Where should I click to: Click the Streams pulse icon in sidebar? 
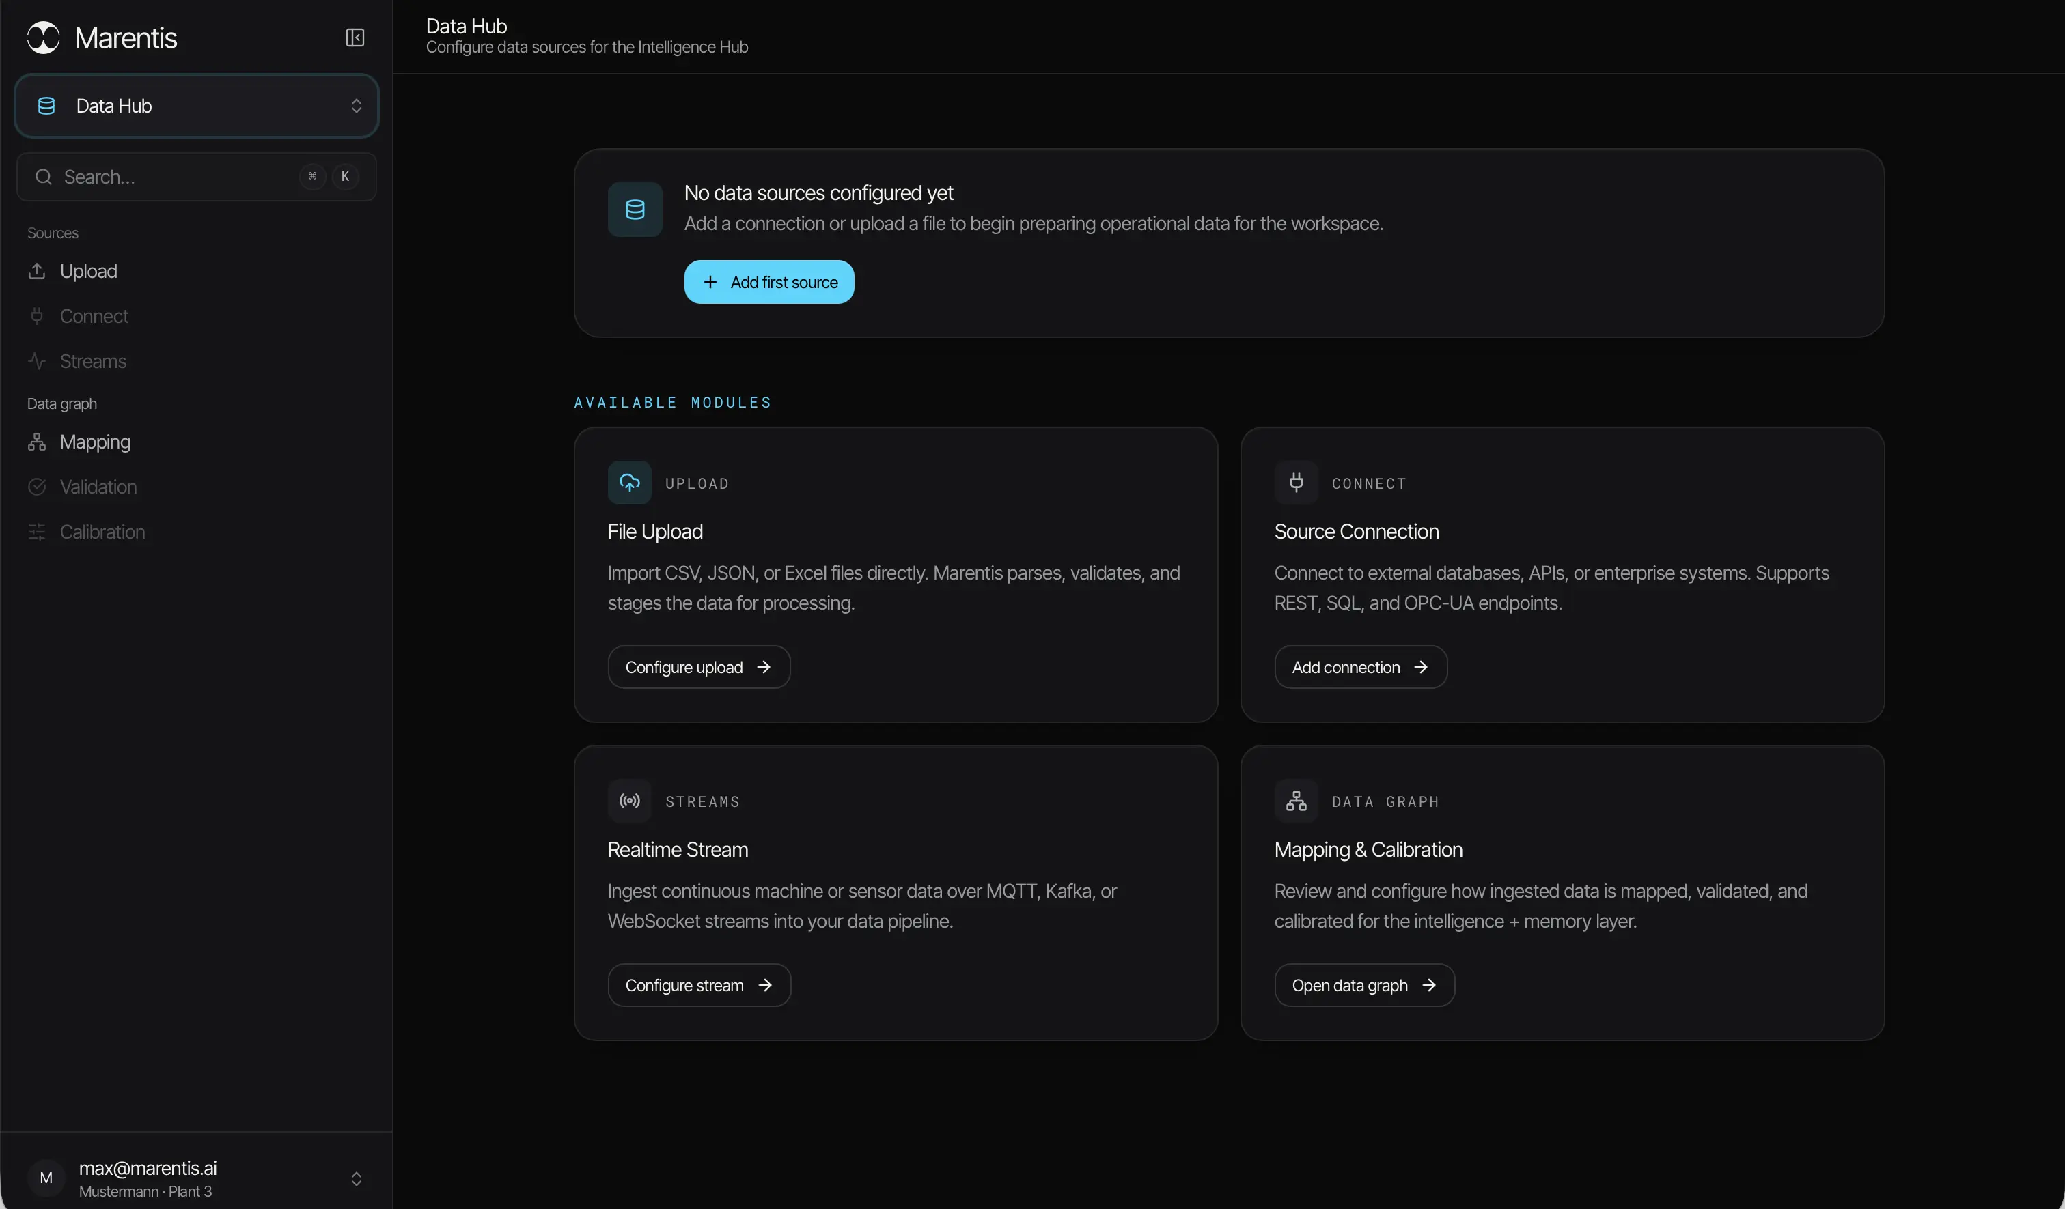click(37, 361)
